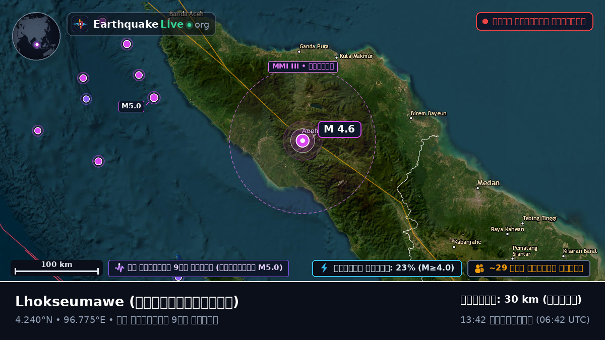Image resolution: width=605 pixels, height=340 pixels.
Task: Click the Kisaran Barat city label
Action: 580,251
